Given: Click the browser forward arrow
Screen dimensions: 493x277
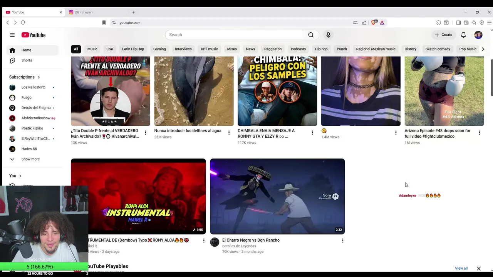Looking at the screenshot, I should coord(15,23).
